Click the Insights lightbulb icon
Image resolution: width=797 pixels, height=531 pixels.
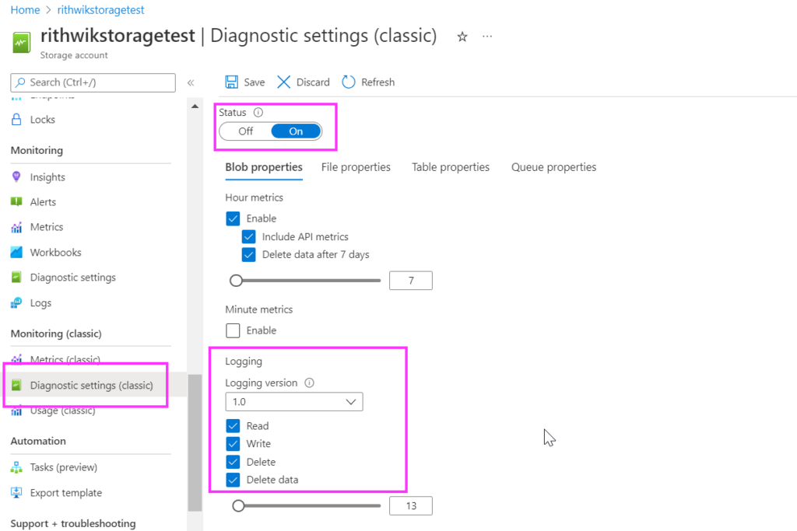tap(16, 176)
